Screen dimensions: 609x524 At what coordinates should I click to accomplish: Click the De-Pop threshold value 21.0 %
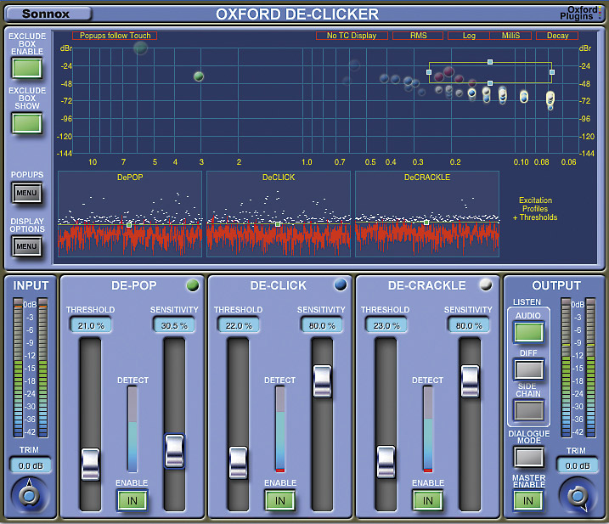[x=91, y=325]
